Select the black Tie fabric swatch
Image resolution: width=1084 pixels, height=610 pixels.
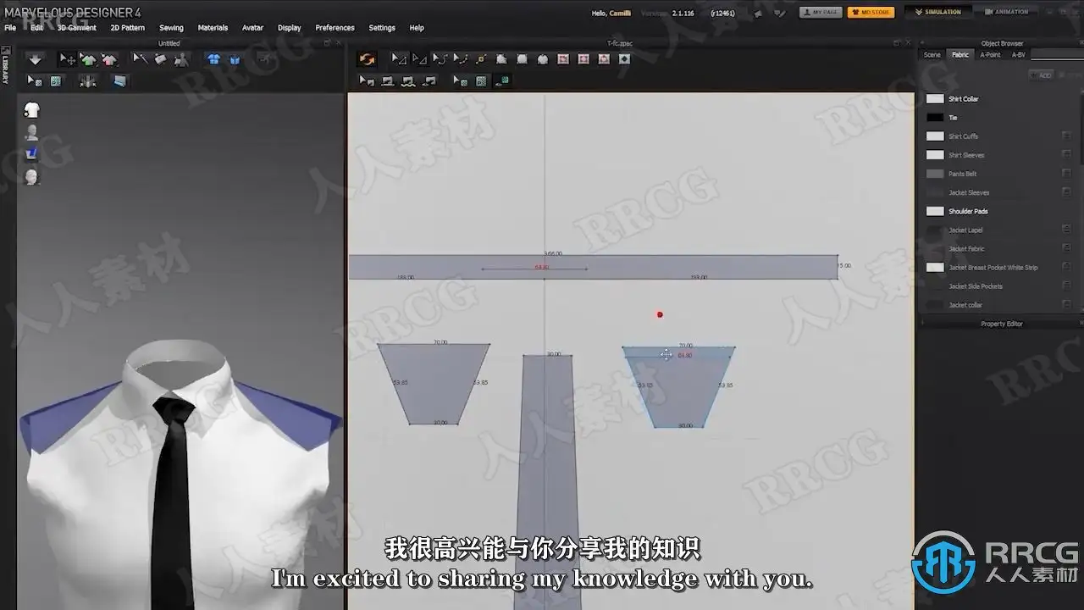(935, 118)
